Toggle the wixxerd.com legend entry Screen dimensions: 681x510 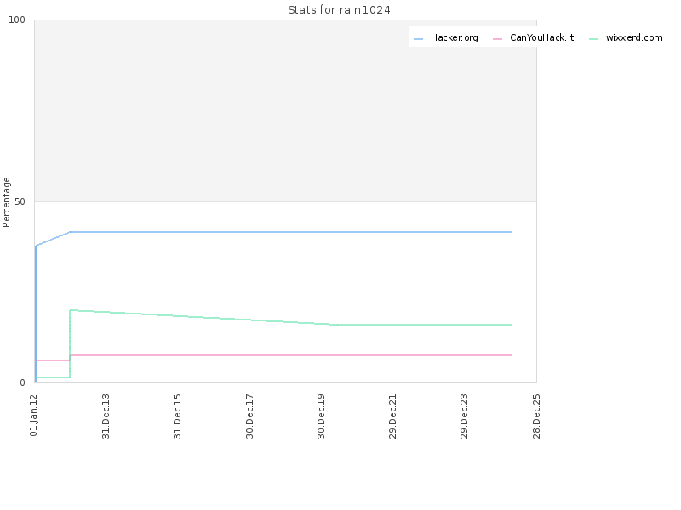626,37
